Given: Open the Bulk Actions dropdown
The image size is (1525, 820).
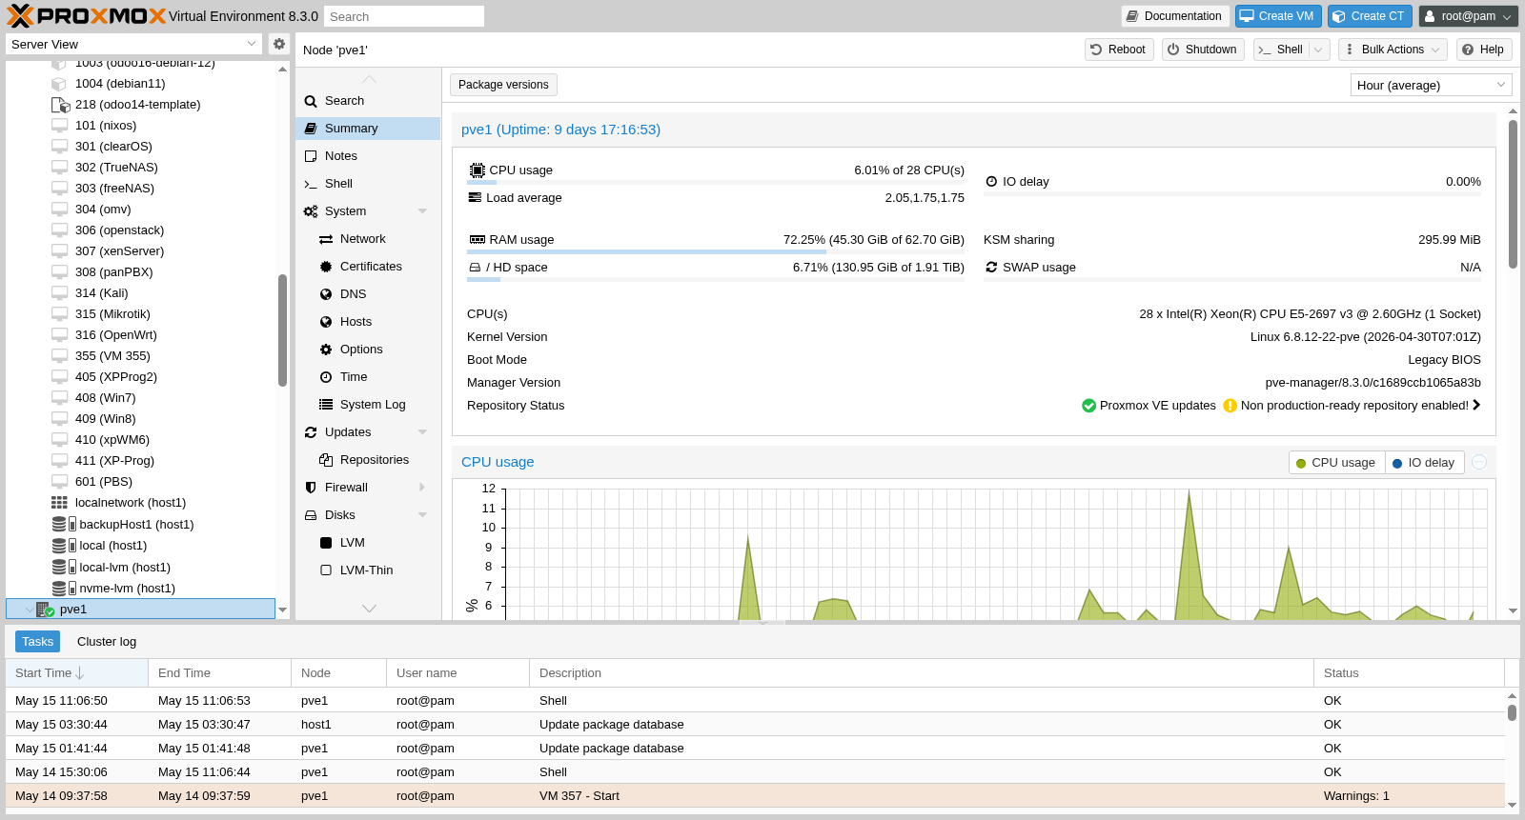Looking at the screenshot, I should 1393,50.
